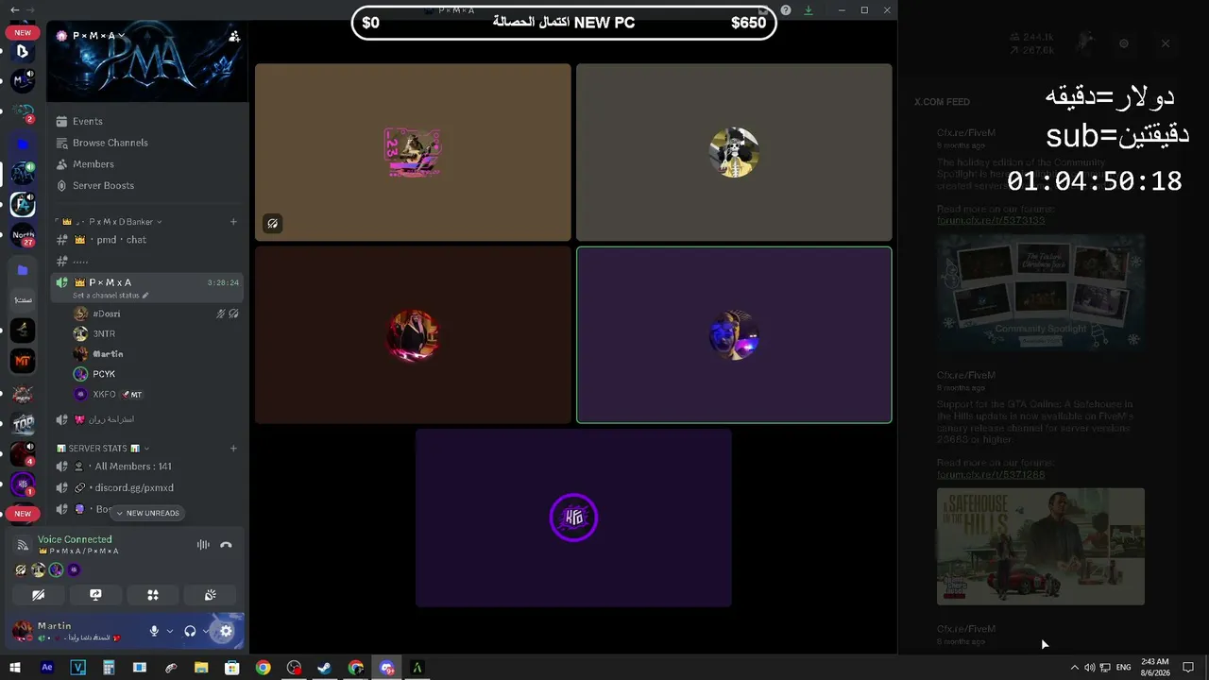The width and height of the screenshot is (1209, 680).
Task: Open help question mark icon
Action: click(x=786, y=10)
